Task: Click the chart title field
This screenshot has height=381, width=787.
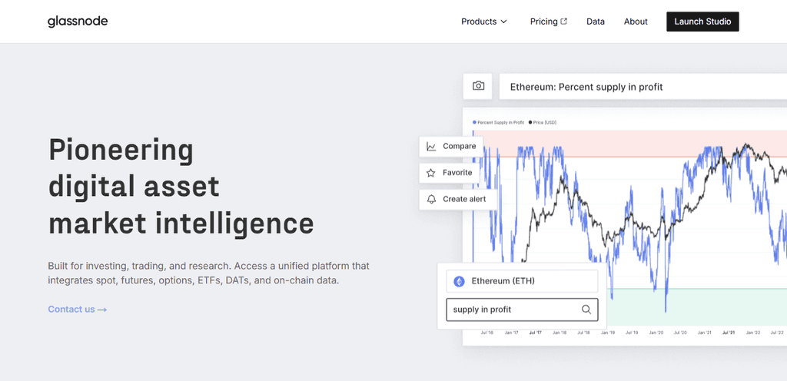Action: pos(643,87)
